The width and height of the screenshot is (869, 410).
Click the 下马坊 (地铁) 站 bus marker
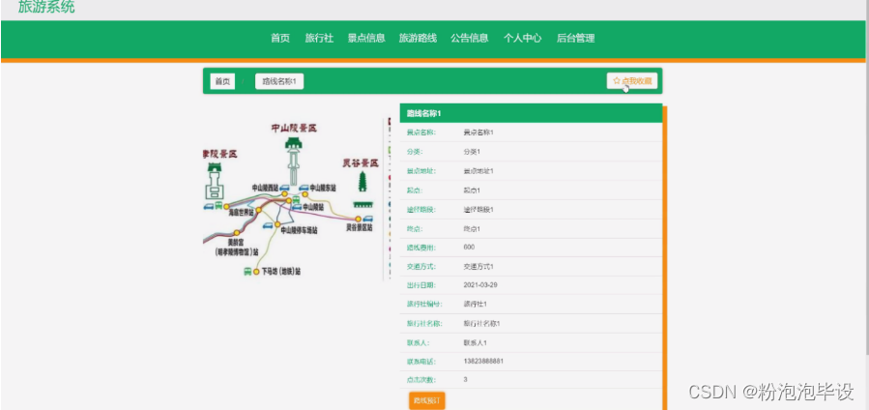(x=248, y=272)
